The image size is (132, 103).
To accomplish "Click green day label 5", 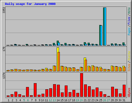I will (24, 100).
